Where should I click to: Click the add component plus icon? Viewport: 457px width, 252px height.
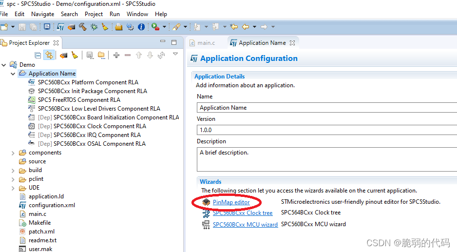pos(116,55)
